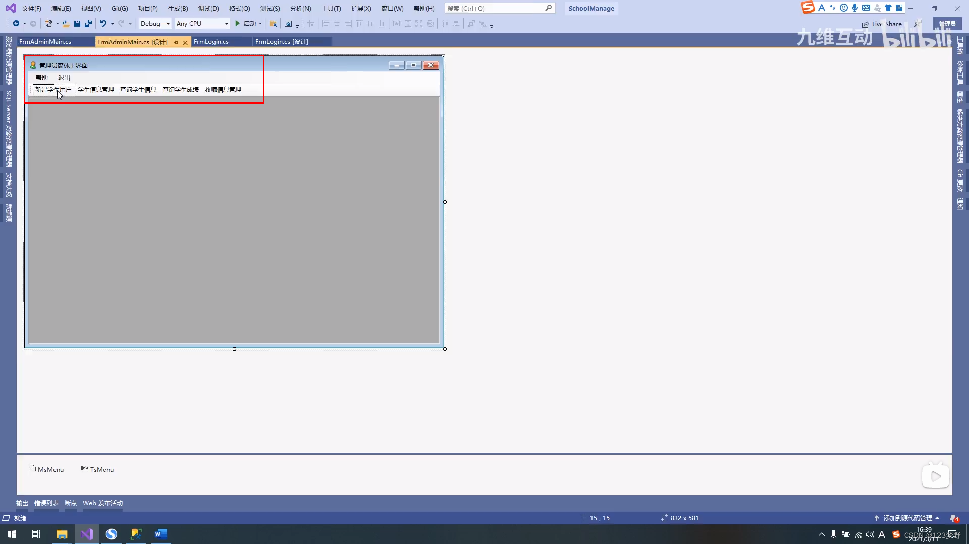Undo the last action via toolbar
969x544 pixels.
[x=103, y=24]
